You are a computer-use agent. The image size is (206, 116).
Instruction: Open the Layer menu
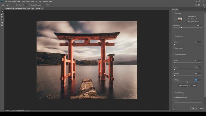click(x=19, y=1)
